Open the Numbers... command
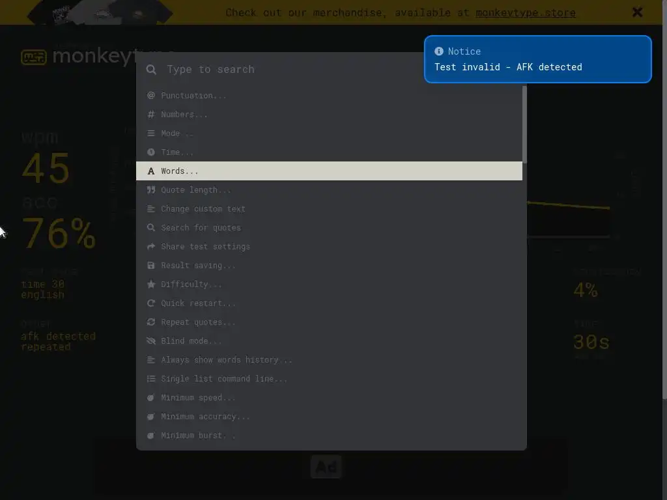667x500 pixels. click(329, 115)
